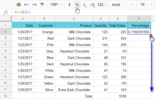Select total sales cell 366
The height and width of the screenshot is (99, 155).
[x=118, y=76]
